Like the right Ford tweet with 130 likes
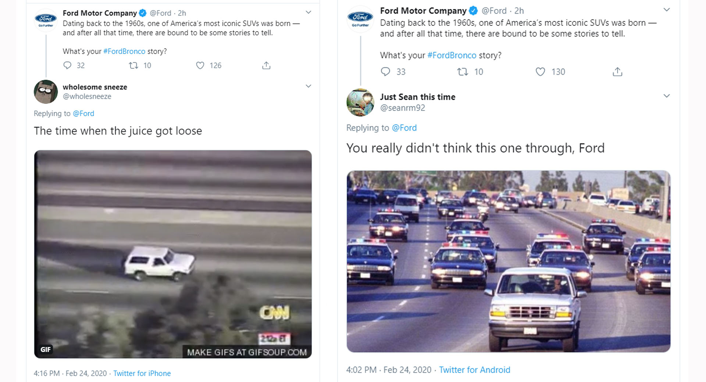The image size is (706, 382). (x=540, y=72)
